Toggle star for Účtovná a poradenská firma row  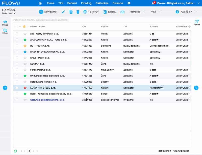pyautogui.click(x=25, y=100)
